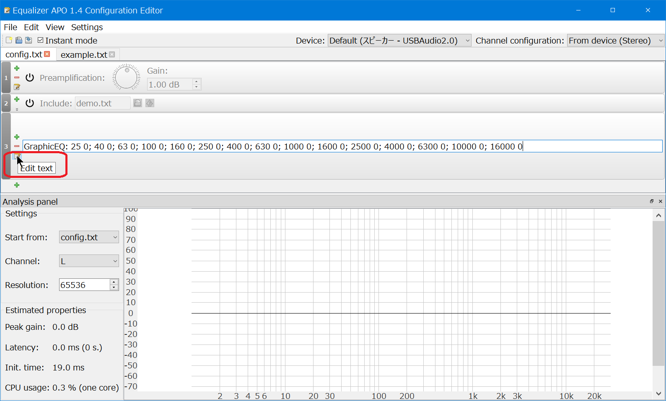666x401 pixels.
Task: Toggle the Instant mode checkbox
Action: point(41,40)
